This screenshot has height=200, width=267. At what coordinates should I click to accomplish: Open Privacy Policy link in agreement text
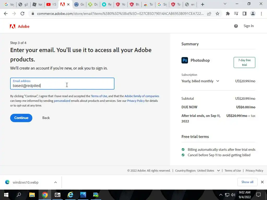tap(136, 101)
